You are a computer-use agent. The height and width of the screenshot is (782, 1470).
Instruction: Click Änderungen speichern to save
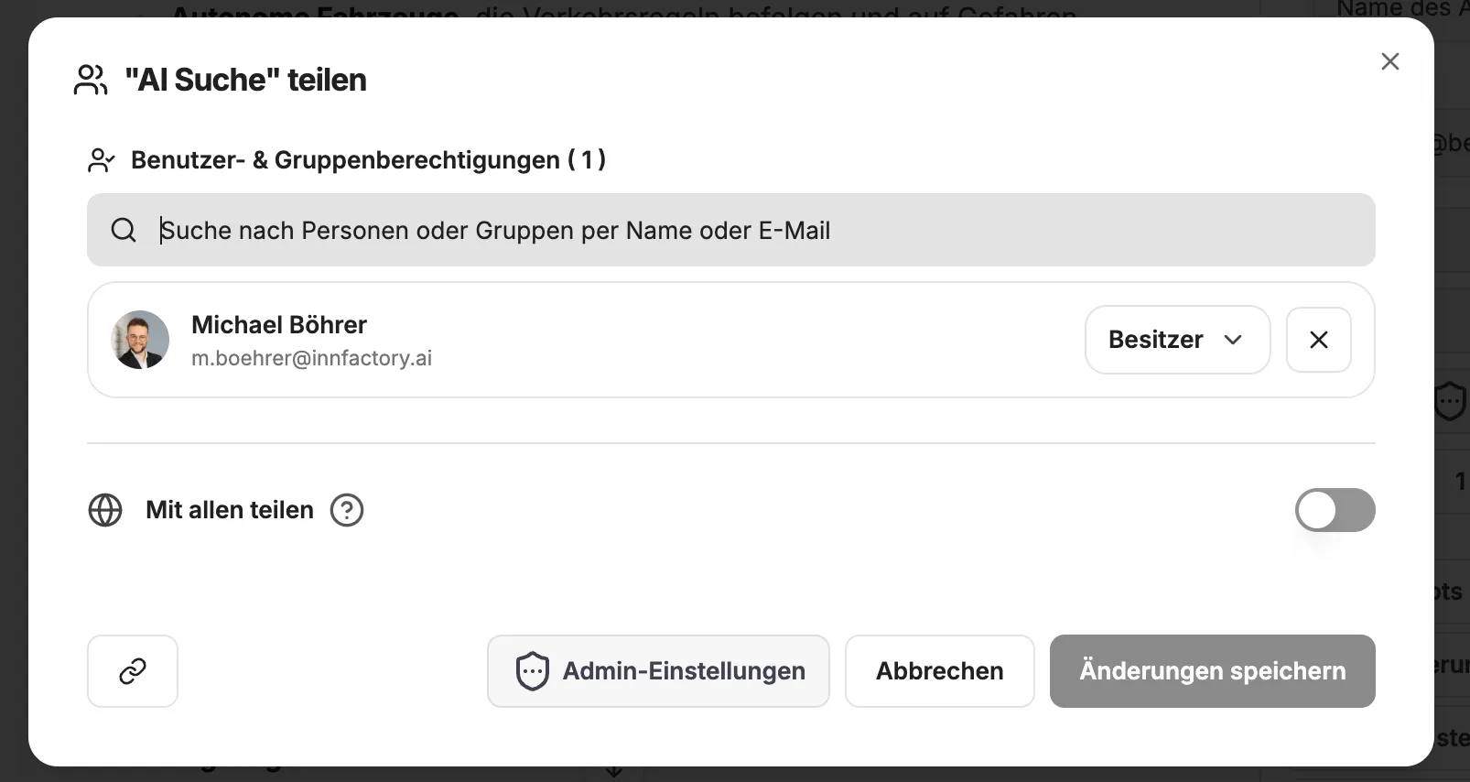click(1212, 671)
